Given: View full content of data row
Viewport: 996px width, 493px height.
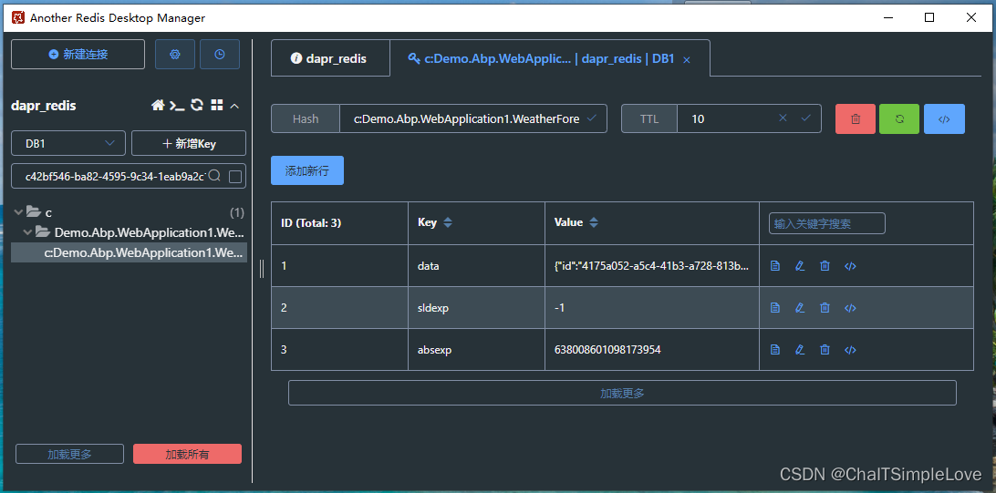Looking at the screenshot, I should (x=775, y=266).
